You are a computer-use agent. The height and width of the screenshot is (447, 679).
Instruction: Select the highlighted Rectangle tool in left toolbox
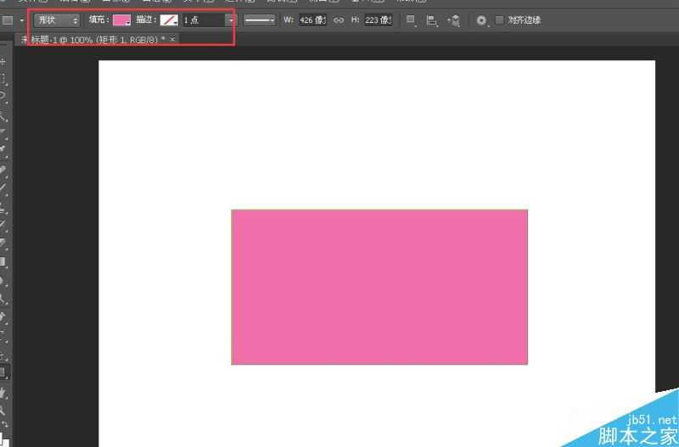3,372
